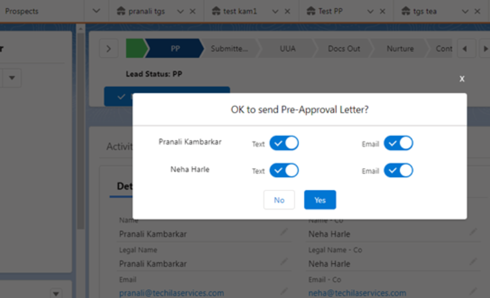Click the house icon on Test PP tab
This screenshot has height=298, width=490.
coord(311,11)
